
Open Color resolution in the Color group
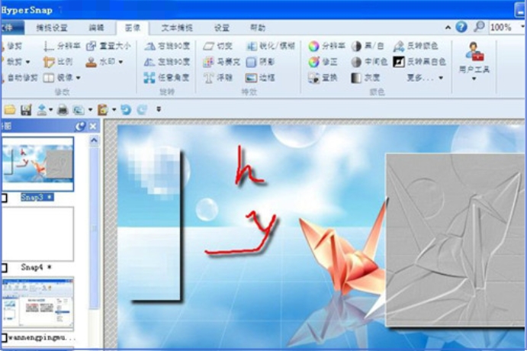point(326,46)
